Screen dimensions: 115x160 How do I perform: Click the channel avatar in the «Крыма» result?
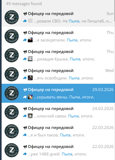[x=11, y=55]
